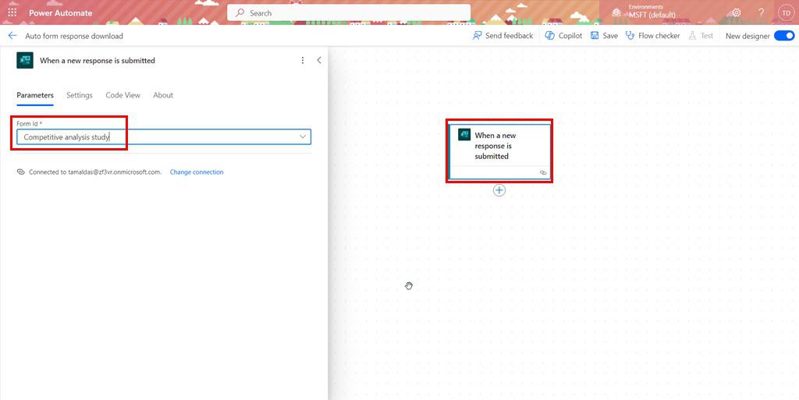The width and height of the screenshot is (799, 400).
Task: Click the Form Id input field
Action: point(164,137)
